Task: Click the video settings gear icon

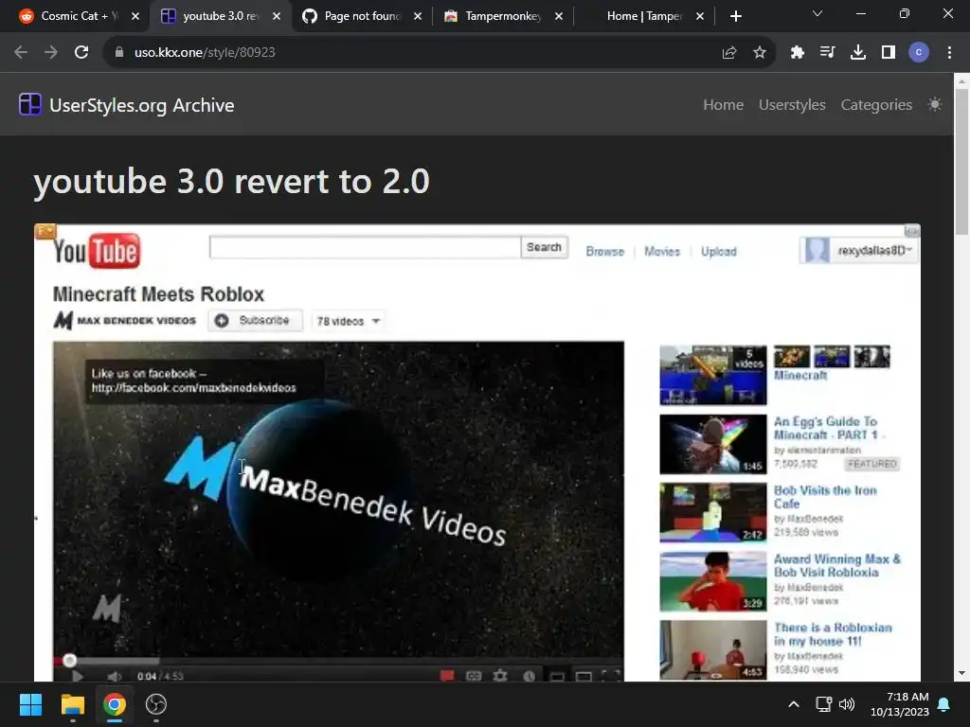Action: (x=500, y=676)
